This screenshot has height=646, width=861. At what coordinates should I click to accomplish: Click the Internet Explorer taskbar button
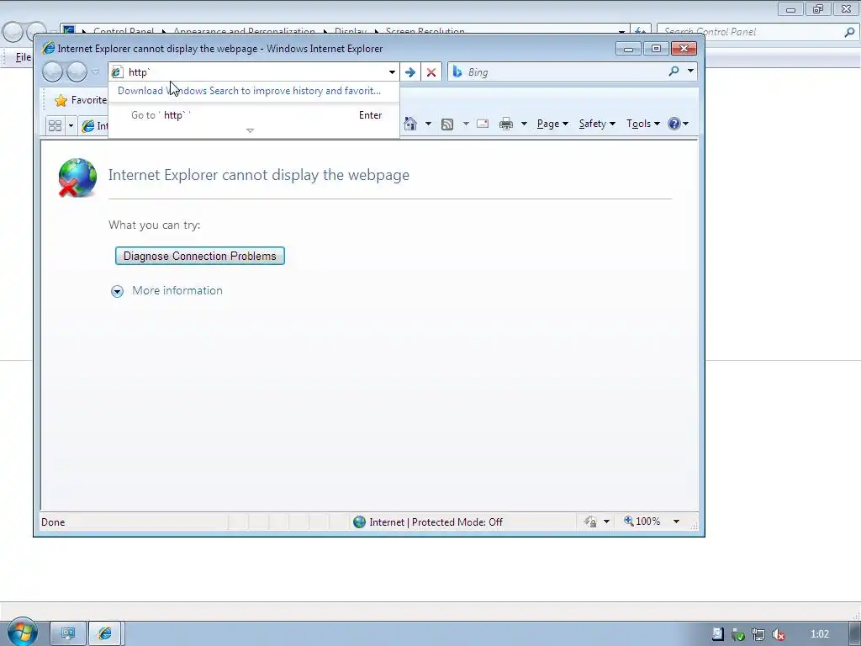pyautogui.click(x=105, y=634)
